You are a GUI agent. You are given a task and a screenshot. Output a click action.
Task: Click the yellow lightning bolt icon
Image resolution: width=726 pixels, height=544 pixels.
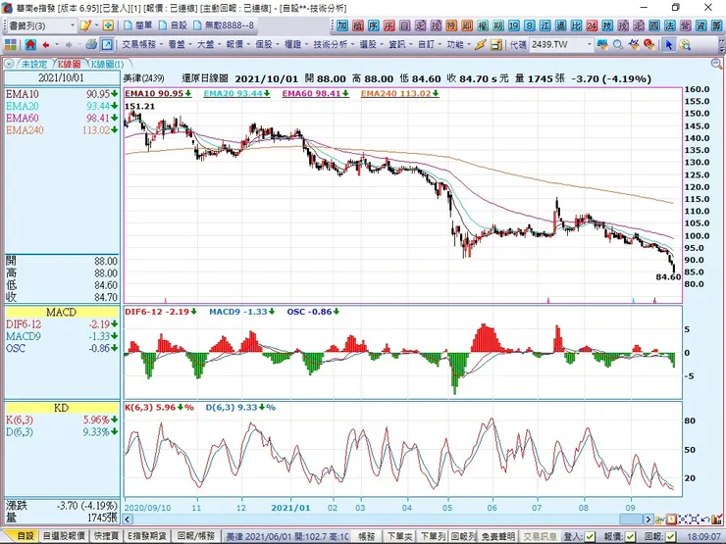coord(481,45)
